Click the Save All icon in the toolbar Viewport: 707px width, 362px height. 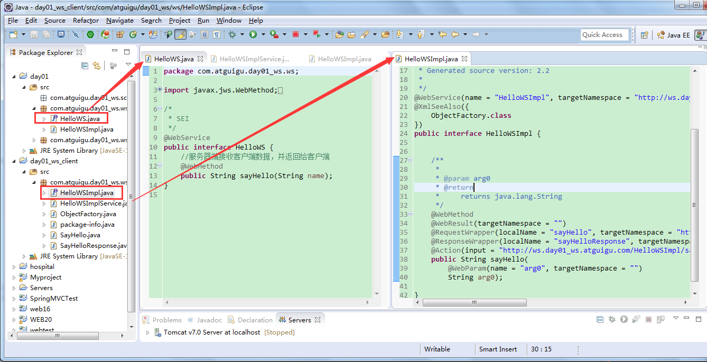coord(46,34)
